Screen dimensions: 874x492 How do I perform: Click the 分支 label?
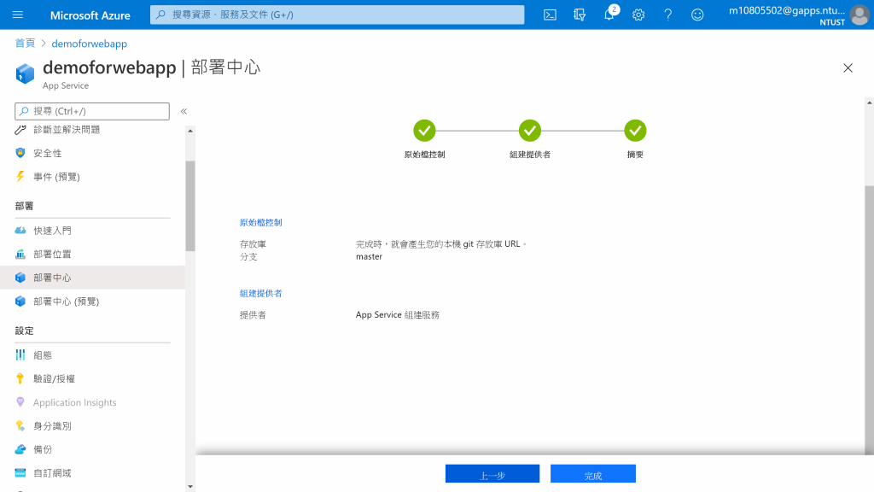(x=248, y=256)
